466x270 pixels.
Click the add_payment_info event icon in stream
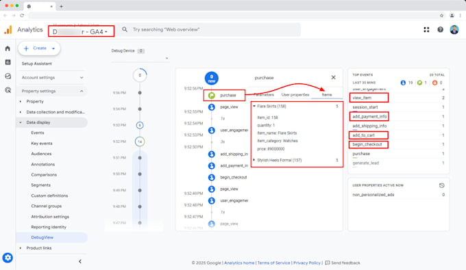coord(212,165)
